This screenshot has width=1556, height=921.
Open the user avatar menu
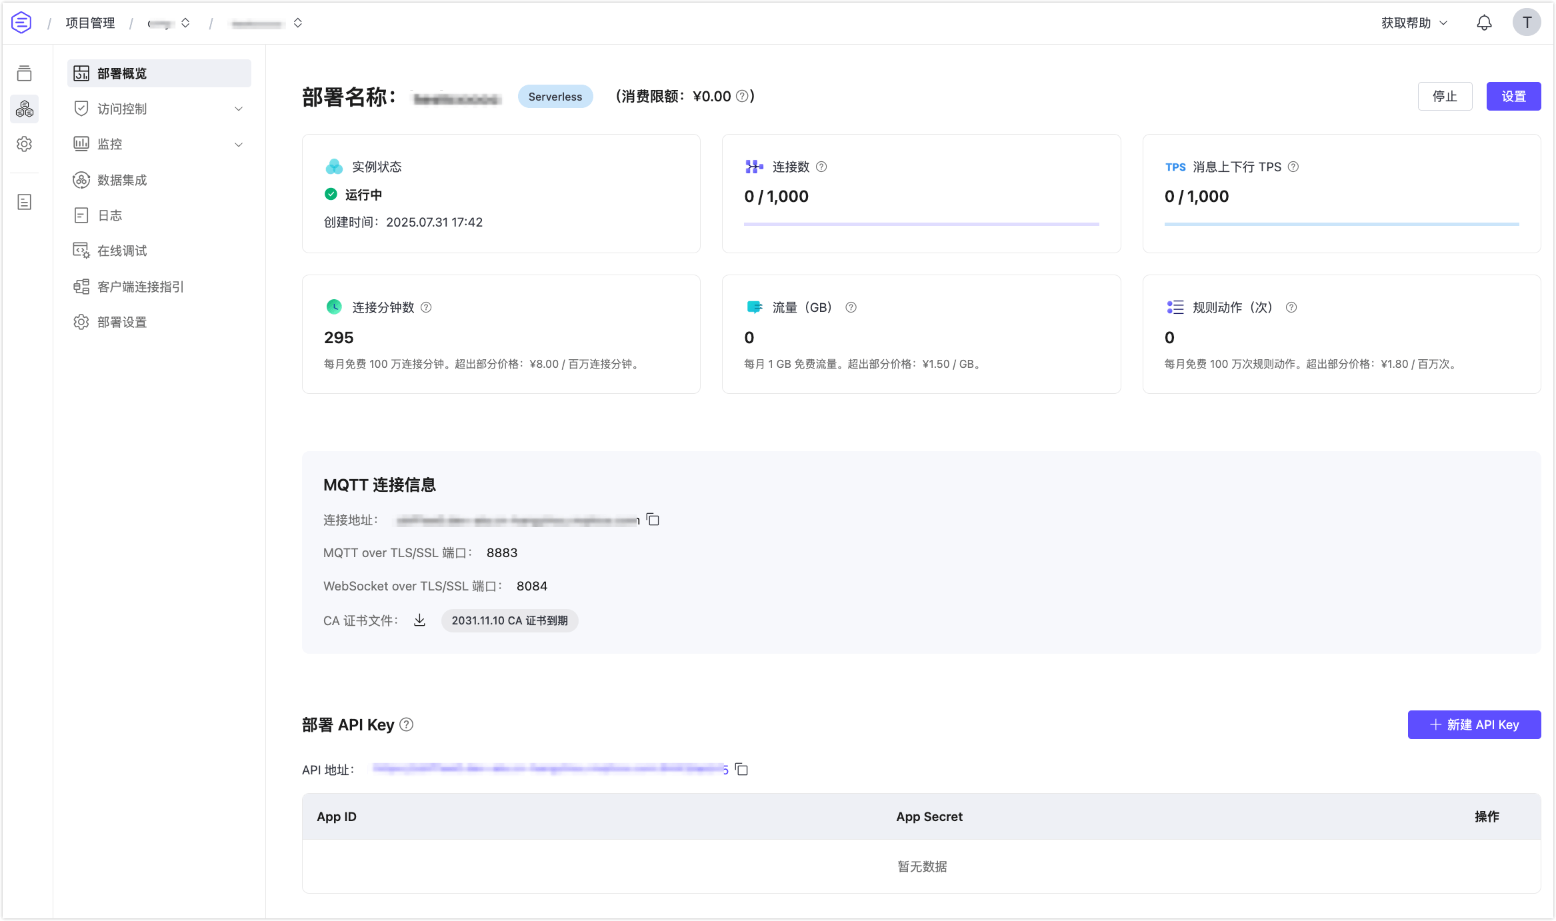(1527, 22)
